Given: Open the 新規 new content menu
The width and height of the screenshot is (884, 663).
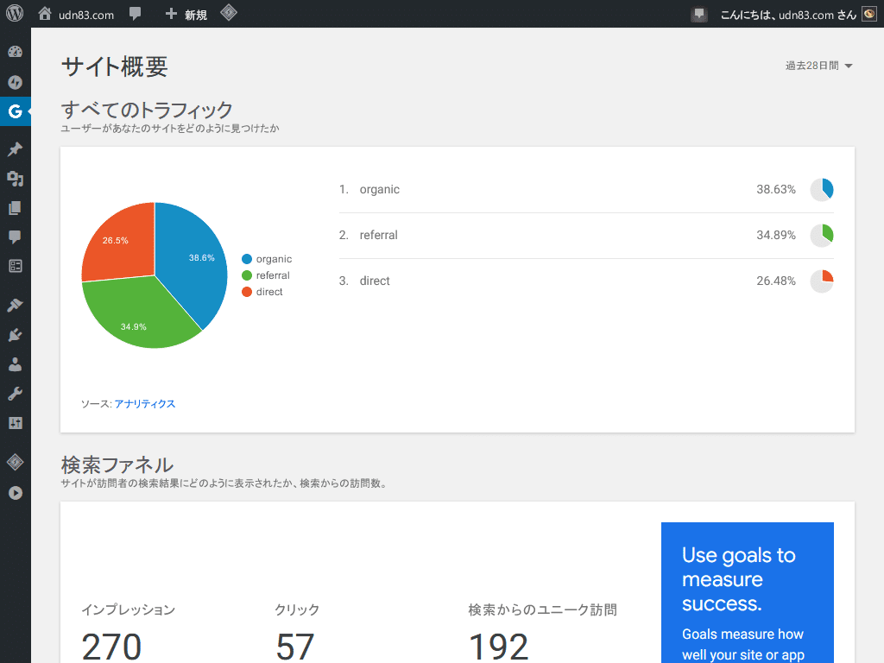Looking at the screenshot, I should [186, 15].
